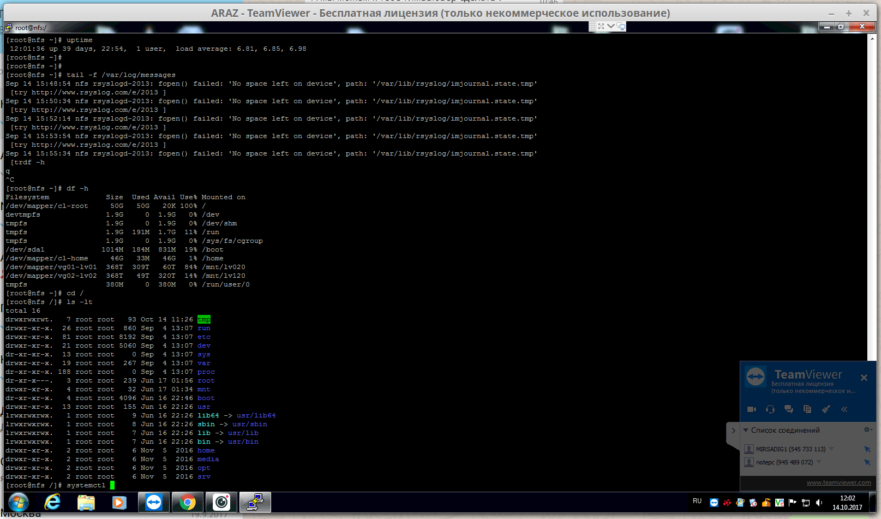Click Windows update tray icon
This screenshot has width=881, height=519.
point(740,503)
